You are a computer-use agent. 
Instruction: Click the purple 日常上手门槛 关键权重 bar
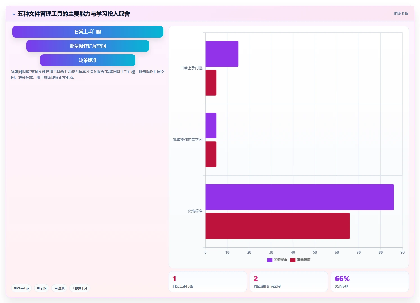(x=222, y=54)
